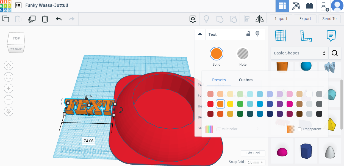Screen dimensions: 344x166
Task: Switch to Bricks mode
Action: (310, 6)
